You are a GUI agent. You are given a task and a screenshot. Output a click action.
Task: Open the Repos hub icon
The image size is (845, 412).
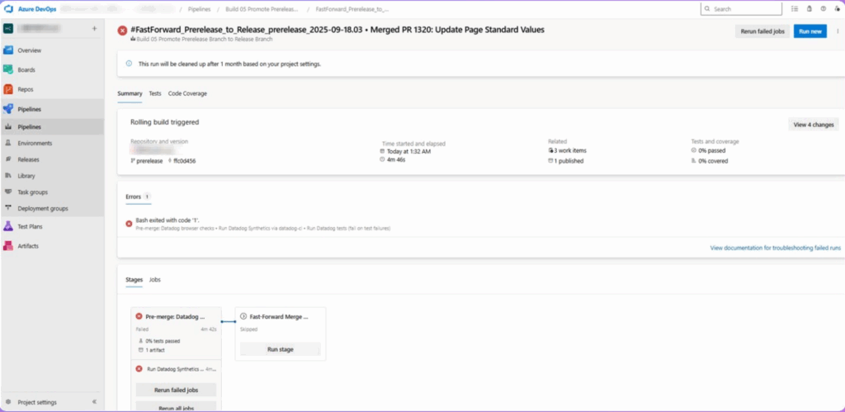pos(8,89)
